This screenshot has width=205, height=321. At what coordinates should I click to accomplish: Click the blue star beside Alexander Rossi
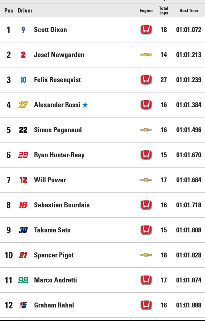click(85, 105)
